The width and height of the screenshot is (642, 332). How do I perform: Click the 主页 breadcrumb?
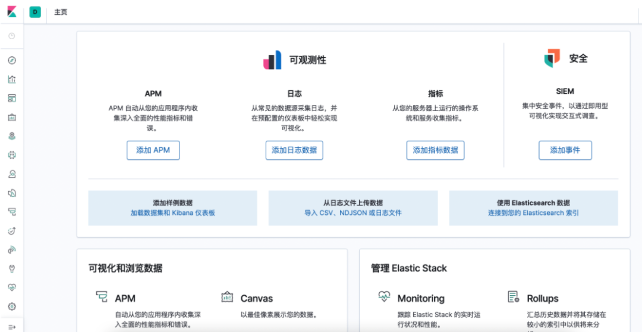click(x=61, y=12)
